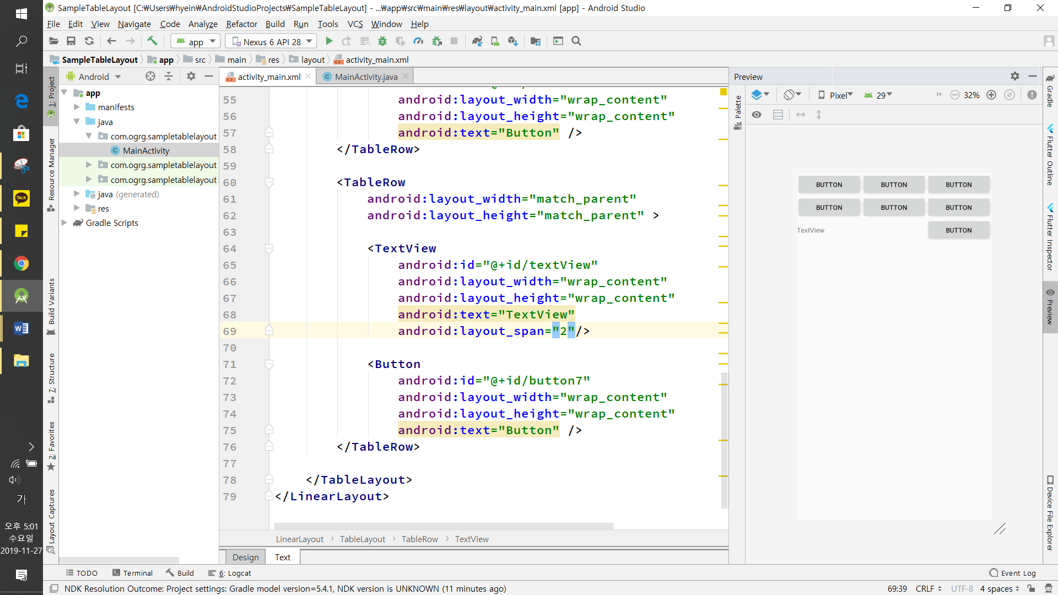Open preview Design Surface layers dropdown
1058x595 pixels.
point(760,95)
